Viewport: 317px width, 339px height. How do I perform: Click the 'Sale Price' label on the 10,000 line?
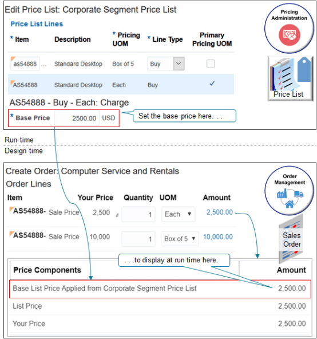pos(64,236)
